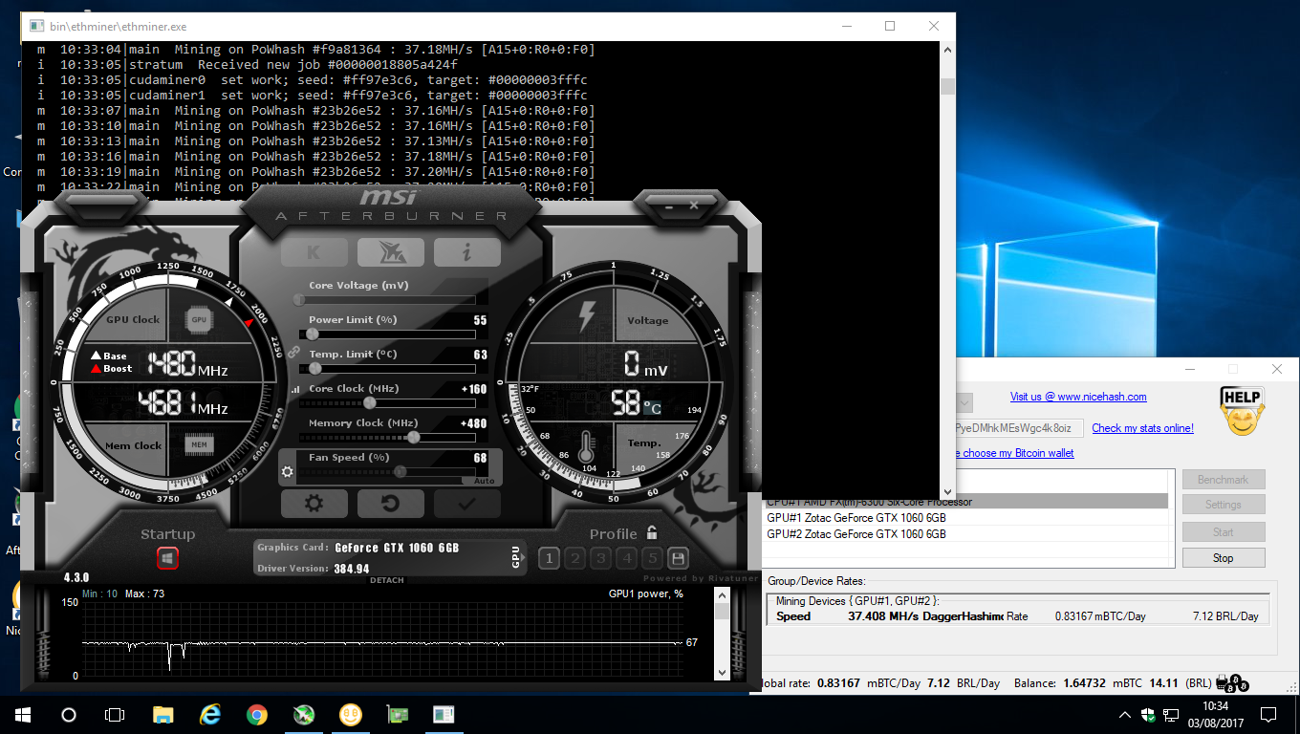Toggle fan speed Auto mode
This screenshot has width=1300, height=734.
coord(485,481)
